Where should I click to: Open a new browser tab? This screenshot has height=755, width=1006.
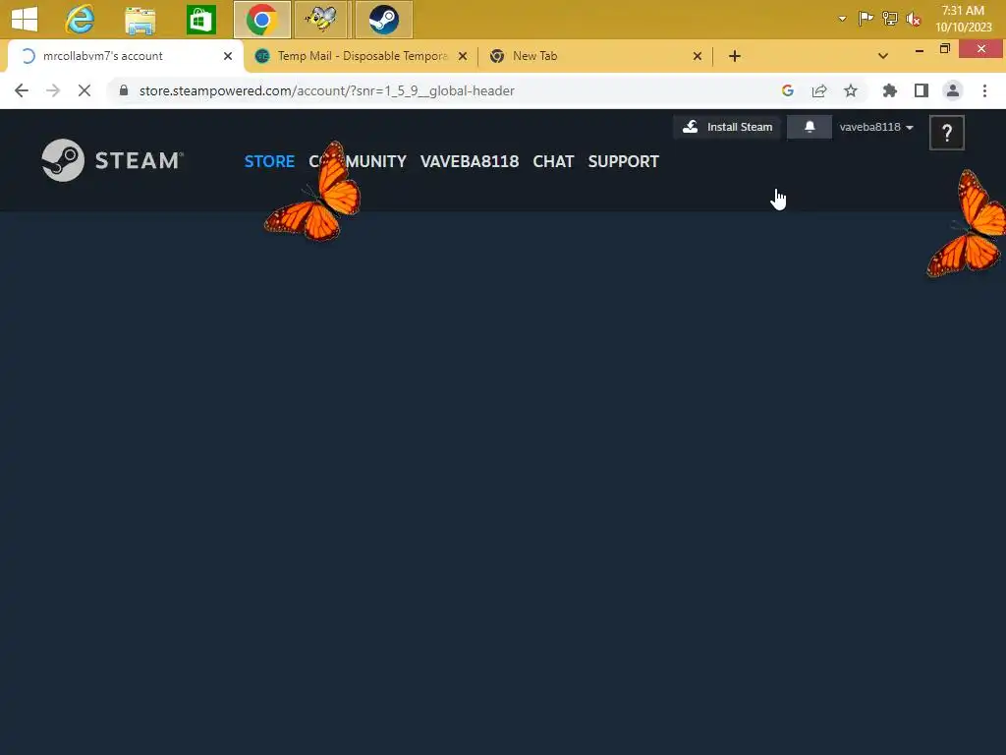[x=735, y=56]
